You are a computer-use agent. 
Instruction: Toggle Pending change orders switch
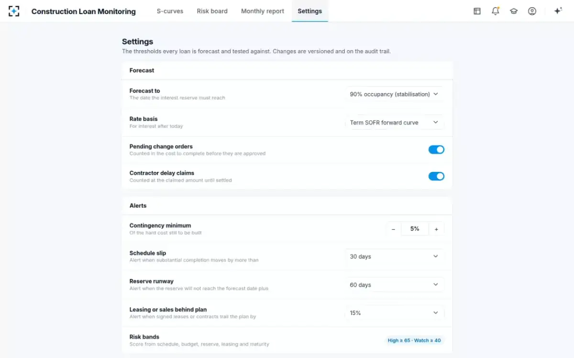pyautogui.click(x=436, y=150)
